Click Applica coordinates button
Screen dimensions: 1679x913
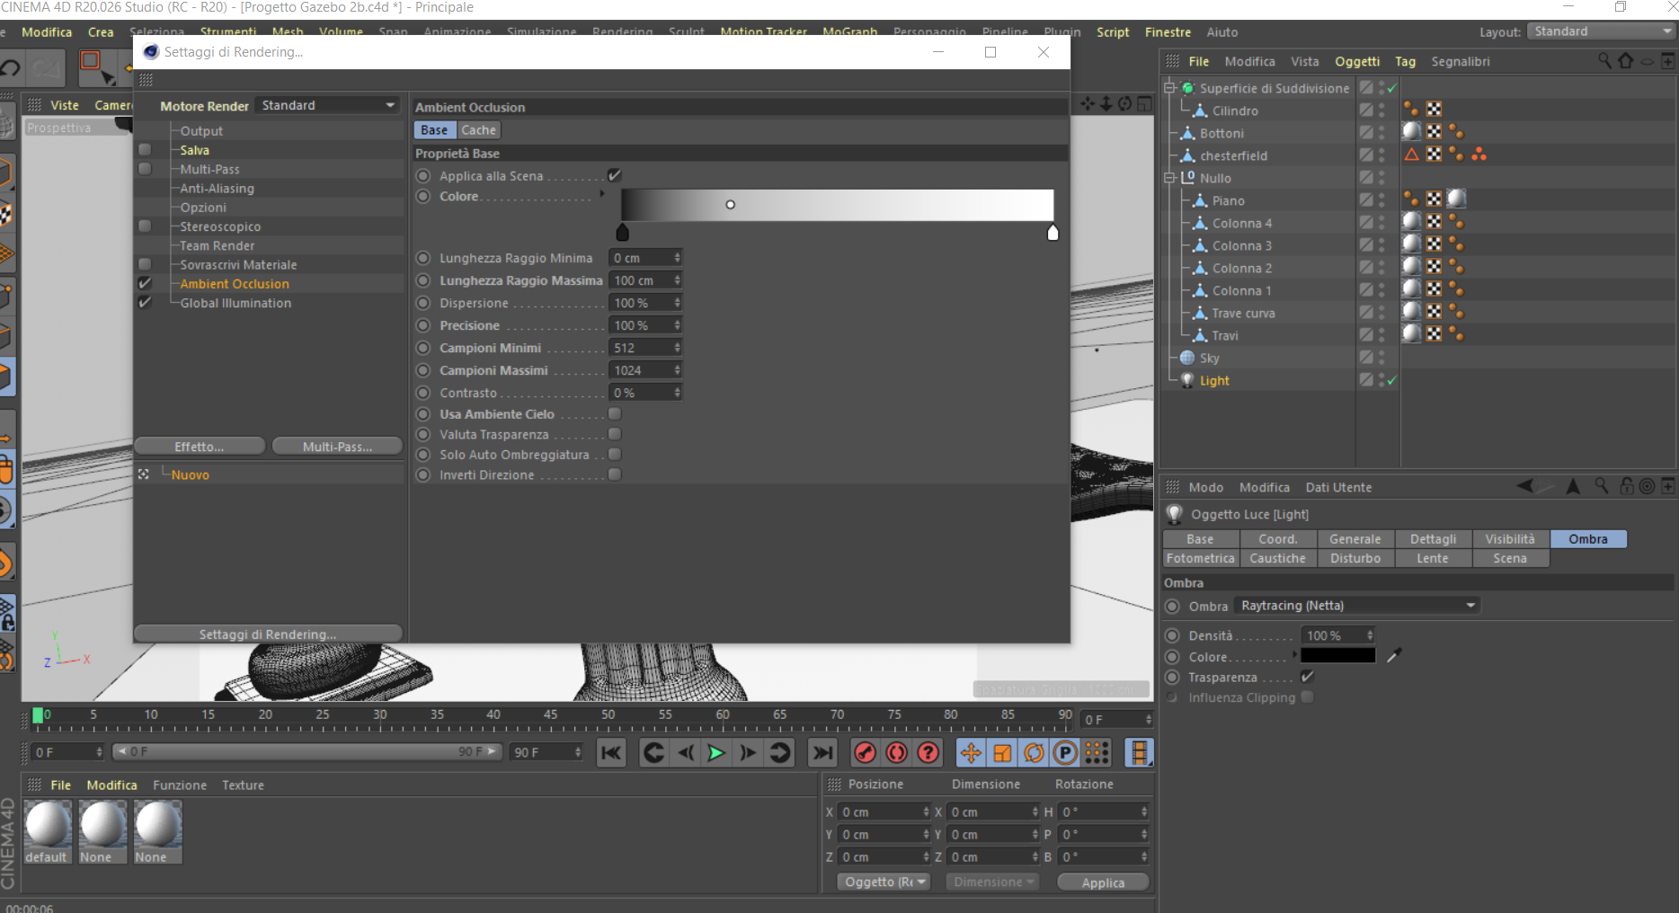(1103, 882)
